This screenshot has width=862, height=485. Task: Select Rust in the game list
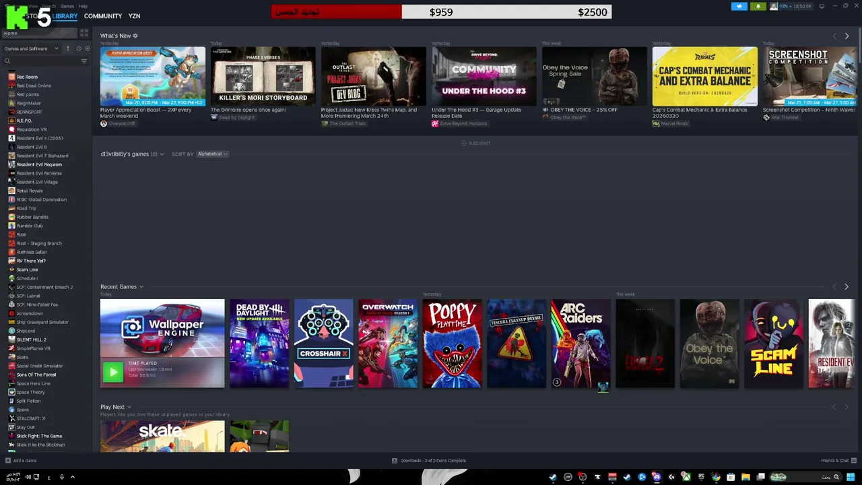22,234
